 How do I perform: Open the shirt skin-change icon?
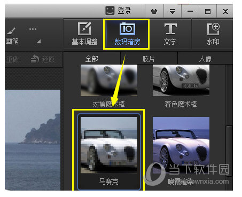tap(154, 12)
